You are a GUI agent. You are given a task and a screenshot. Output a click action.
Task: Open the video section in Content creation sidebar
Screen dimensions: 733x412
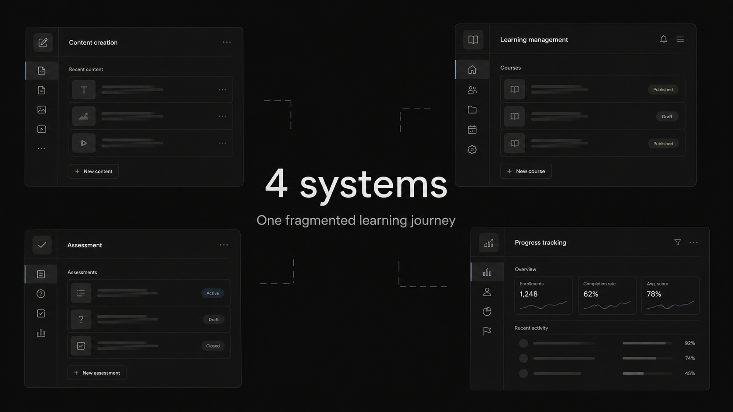click(42, 129)
